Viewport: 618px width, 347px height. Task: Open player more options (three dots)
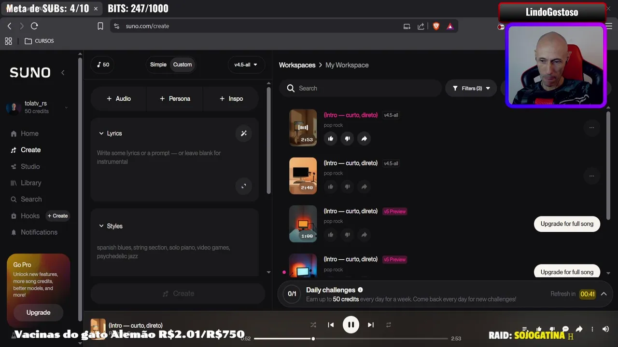pyautogui.click(x=592, y=329)
